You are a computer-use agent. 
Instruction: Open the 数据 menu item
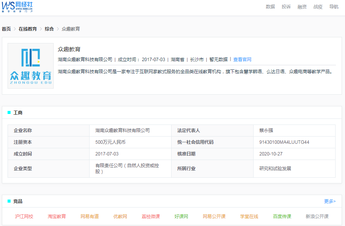coord(270,7)
